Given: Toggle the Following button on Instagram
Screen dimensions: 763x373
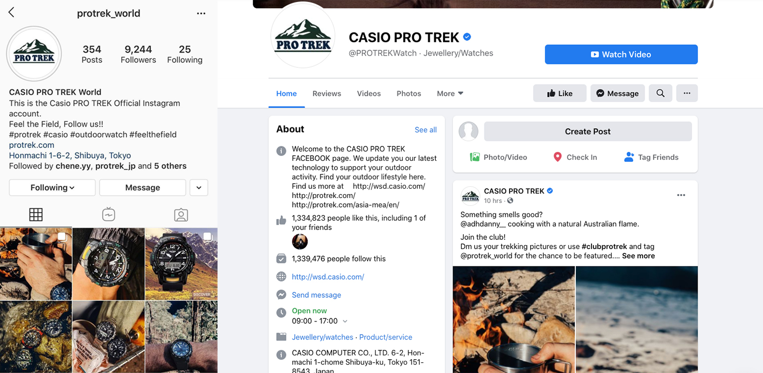Looking at the screenshot, I should [x=52, y=187].
